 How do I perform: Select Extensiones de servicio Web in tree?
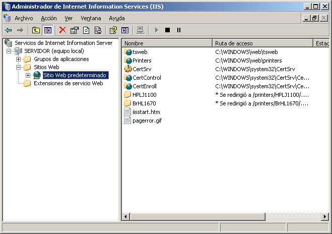pyautogui.click(x=68, y=83)
